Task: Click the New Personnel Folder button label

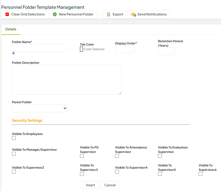Action: coord(76,14)
